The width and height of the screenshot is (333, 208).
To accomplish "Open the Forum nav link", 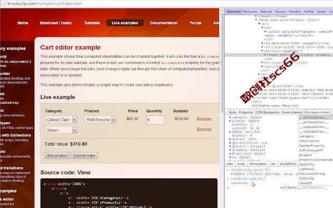I will pyautogui.click(x=196, y=23).
